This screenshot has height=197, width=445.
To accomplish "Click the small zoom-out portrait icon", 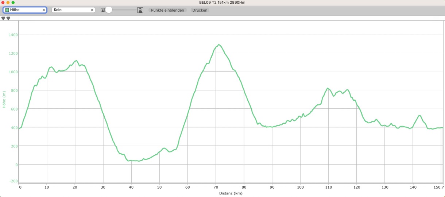I will (103, 10).
